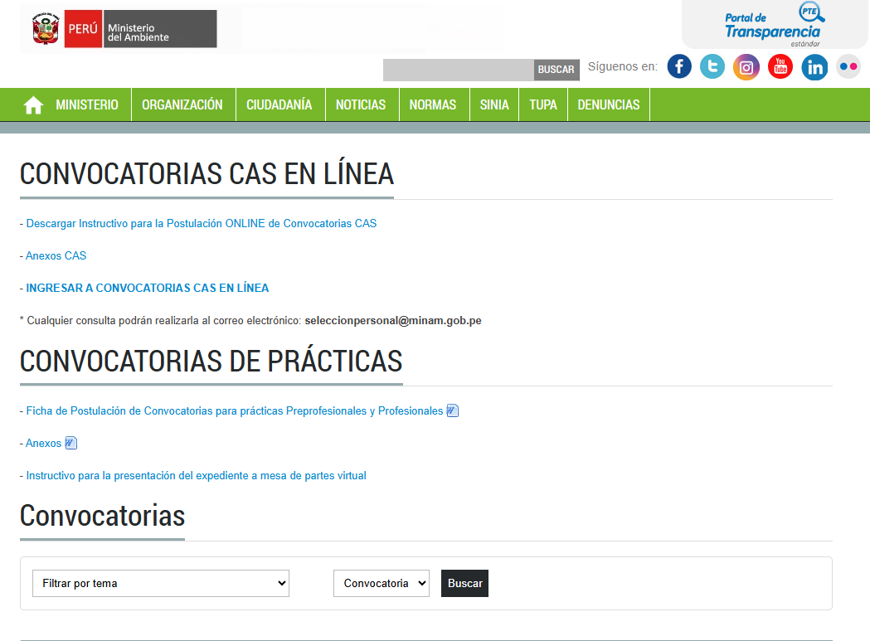Open the Twitter social icon
Screen dimensions: 870x641
(x=712, y=67)
